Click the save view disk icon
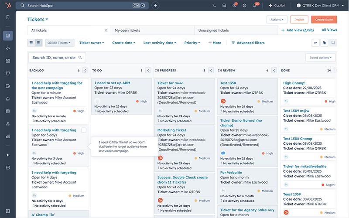Screen dimensions: 349x218 333,43
